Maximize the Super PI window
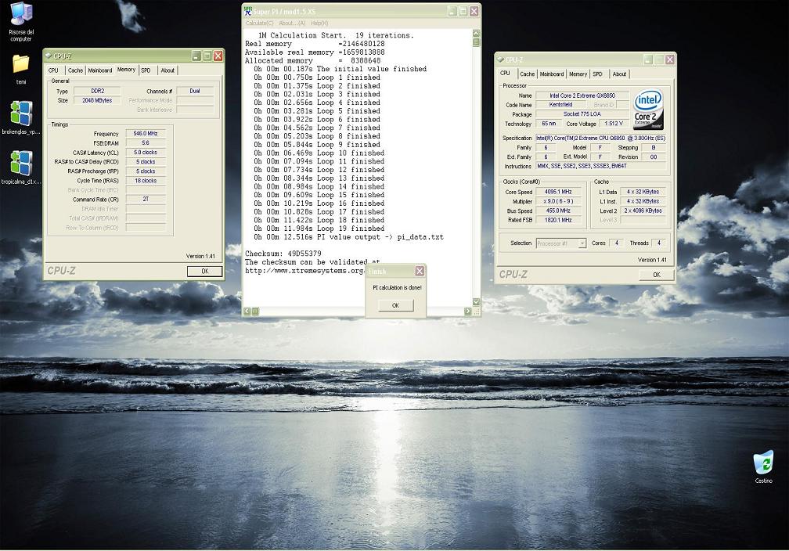This screenshot has height=551, width=789. pos(463,11)
